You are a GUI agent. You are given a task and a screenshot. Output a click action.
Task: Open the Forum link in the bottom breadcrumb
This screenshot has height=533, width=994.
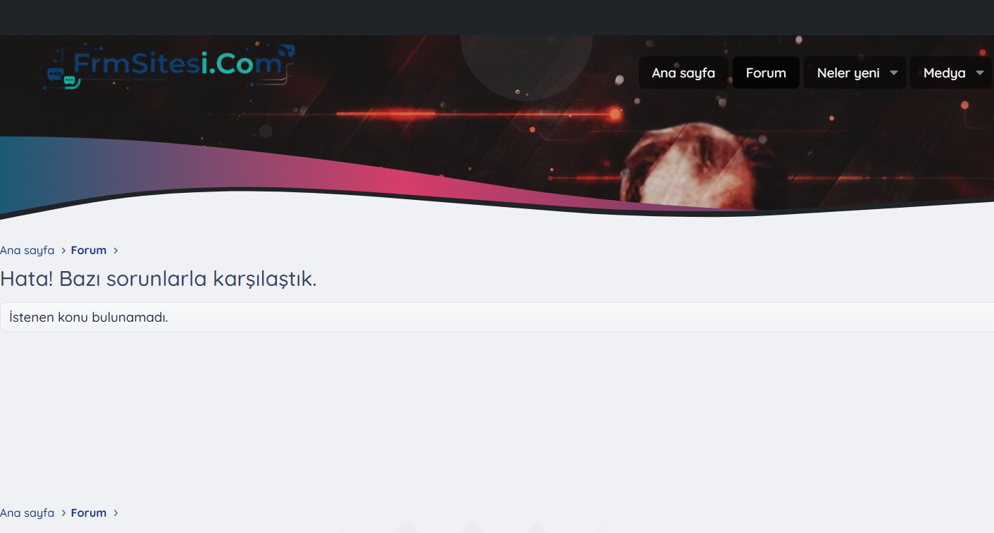click(x=89, y=513)
